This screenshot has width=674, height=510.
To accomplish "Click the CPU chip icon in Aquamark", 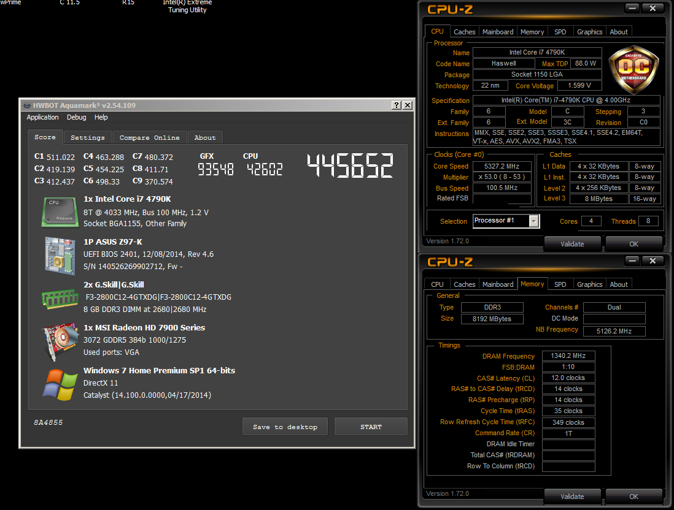I will coord(60,211).
